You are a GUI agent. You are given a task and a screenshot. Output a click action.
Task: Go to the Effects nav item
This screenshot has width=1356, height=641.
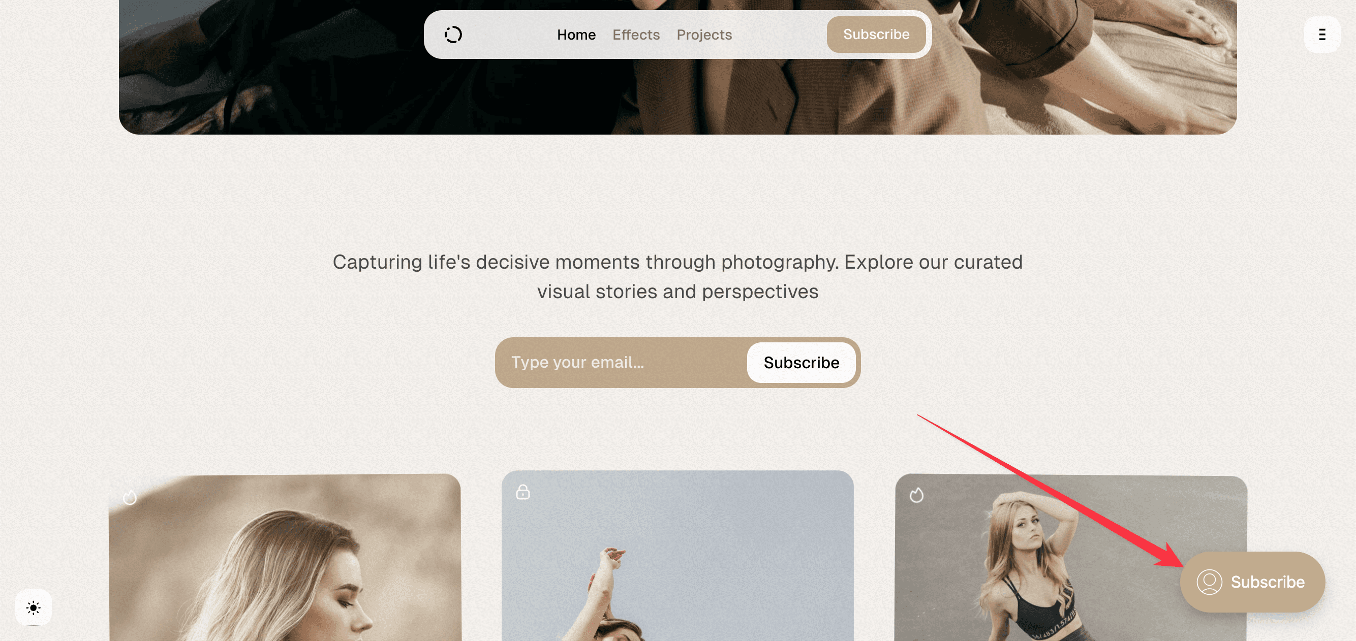point(636,35)
